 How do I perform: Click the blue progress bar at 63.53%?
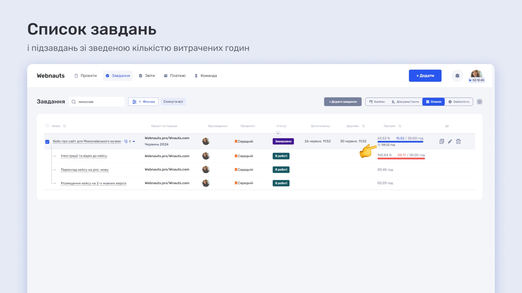point(400,142)
